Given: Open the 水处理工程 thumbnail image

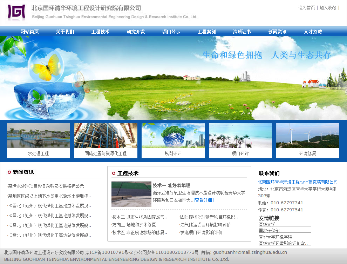Looking at the screenshot, I should (x=39, y=135).
